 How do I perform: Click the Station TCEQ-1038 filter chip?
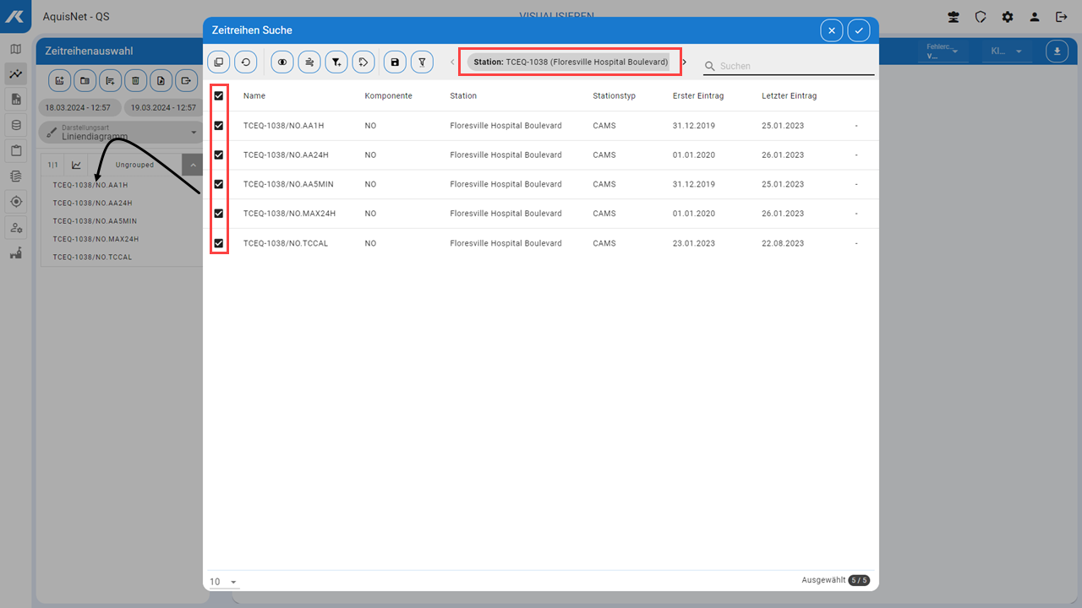click(x=571, y=62)
